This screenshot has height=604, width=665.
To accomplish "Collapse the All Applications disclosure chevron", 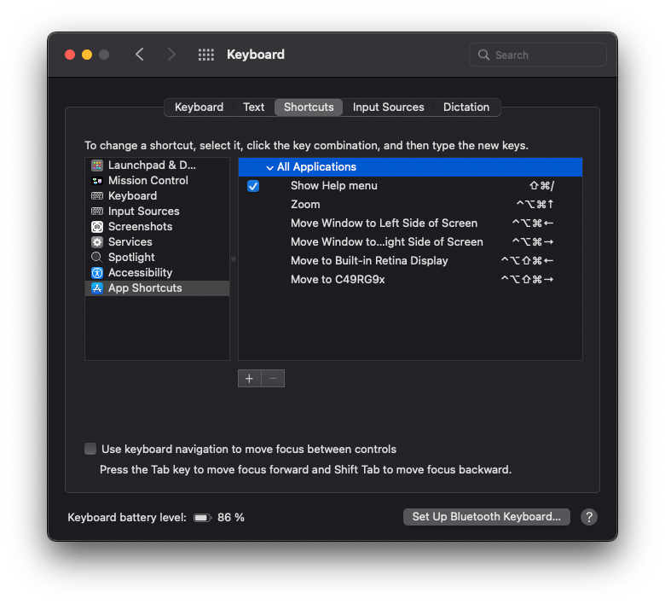I will coord(269,167).
